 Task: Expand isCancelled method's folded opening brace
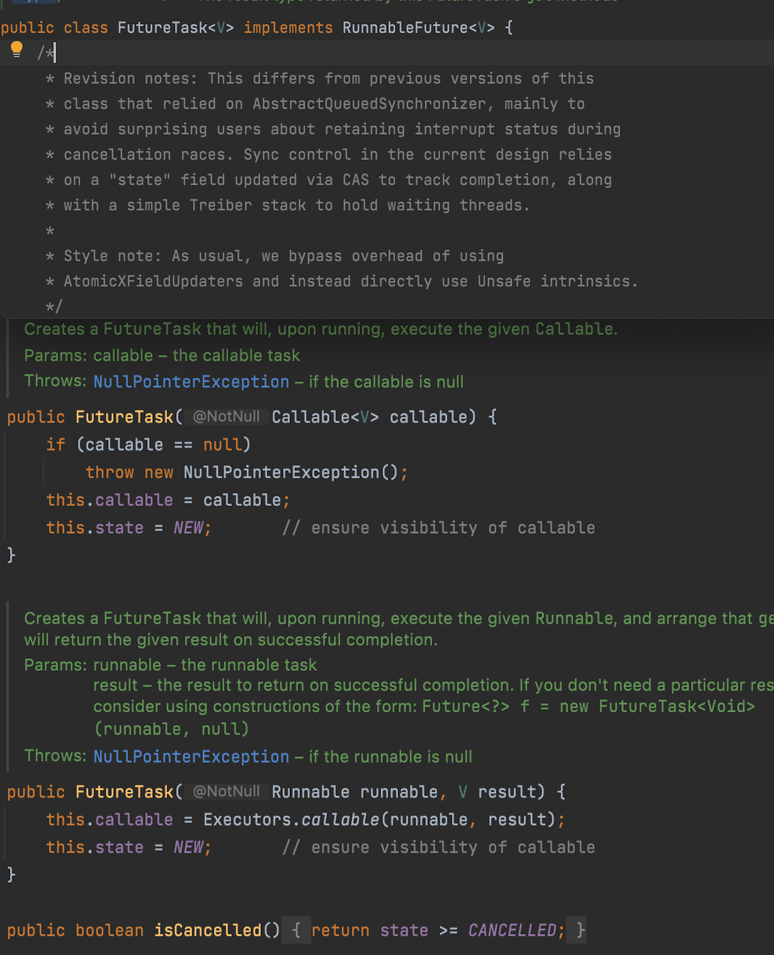point(296,930)
